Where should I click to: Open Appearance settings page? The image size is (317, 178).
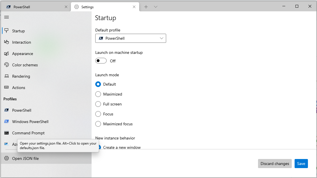point(46,54)
